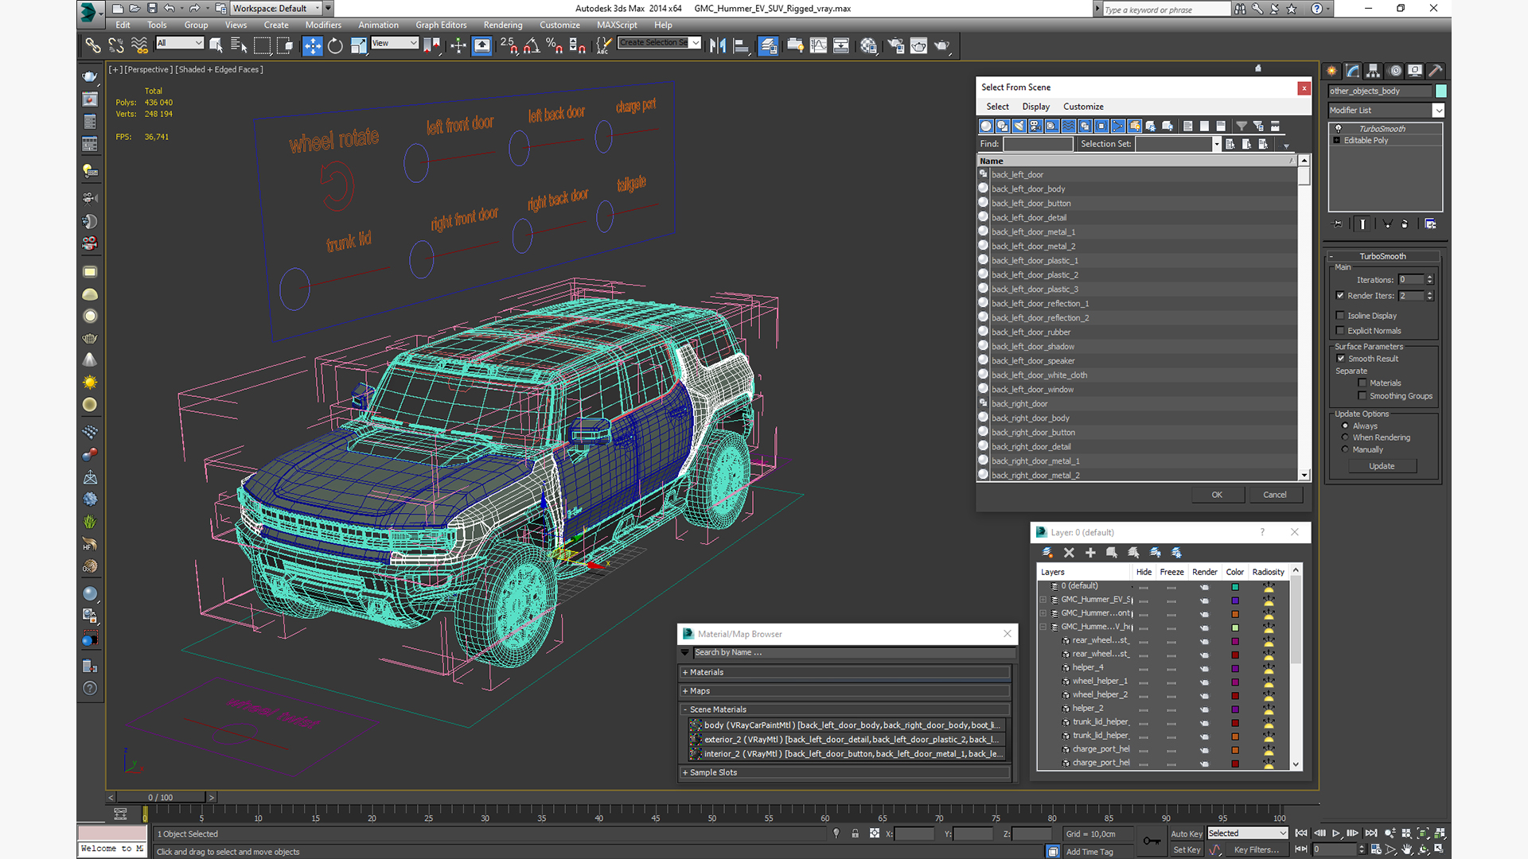Activate Select and Rotate tool

(335, 45)
